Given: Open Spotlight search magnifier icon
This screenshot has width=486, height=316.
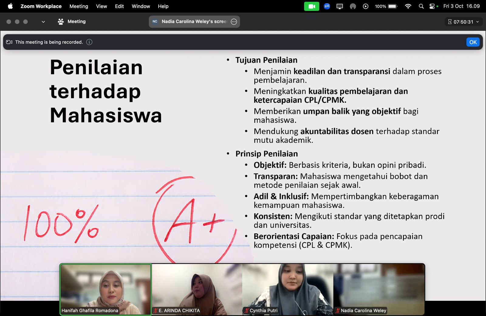Looking at the screenshot, I should coord(421,6).
